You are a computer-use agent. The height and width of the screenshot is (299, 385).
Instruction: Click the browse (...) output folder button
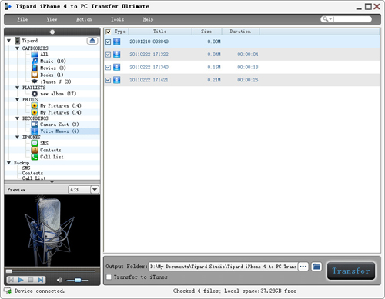click(303, 267)
